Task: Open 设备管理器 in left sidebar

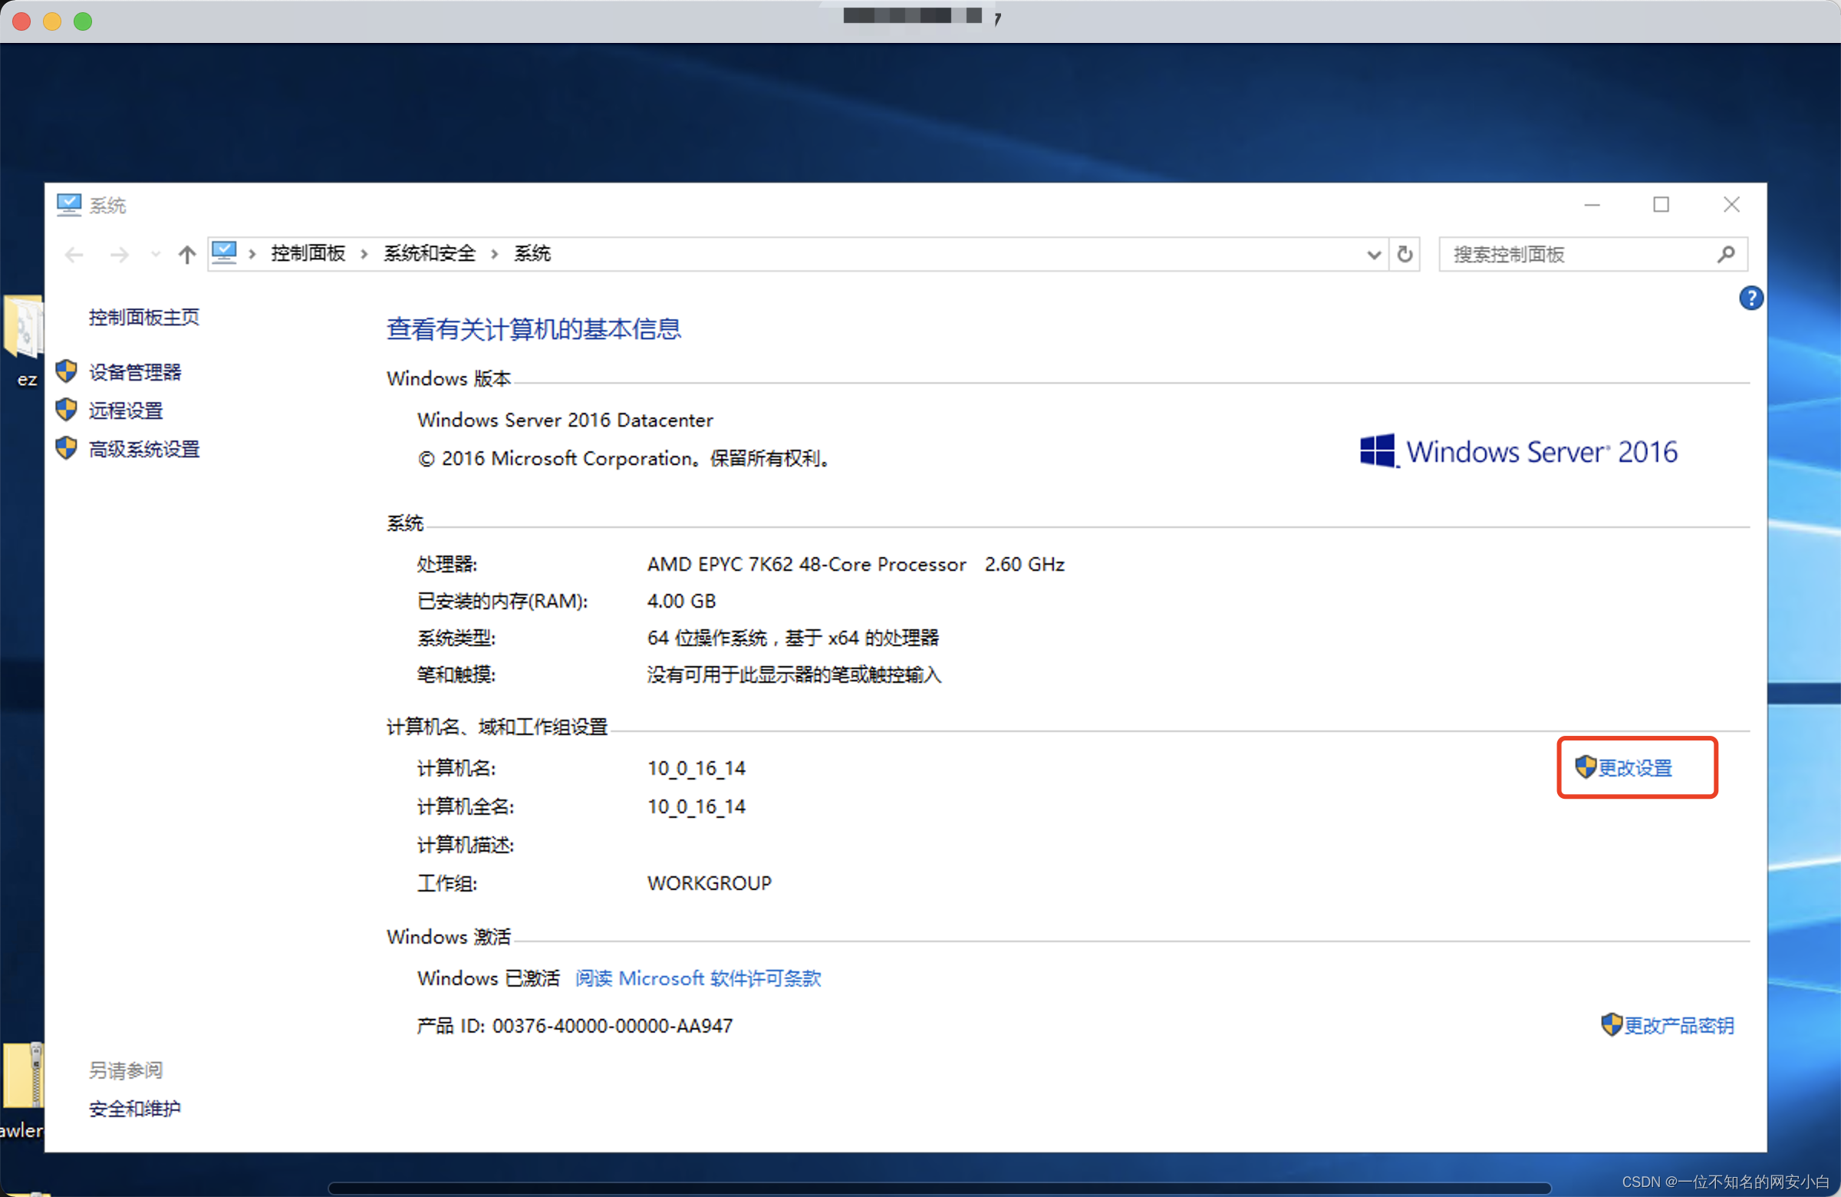Action: pos(134,372)
